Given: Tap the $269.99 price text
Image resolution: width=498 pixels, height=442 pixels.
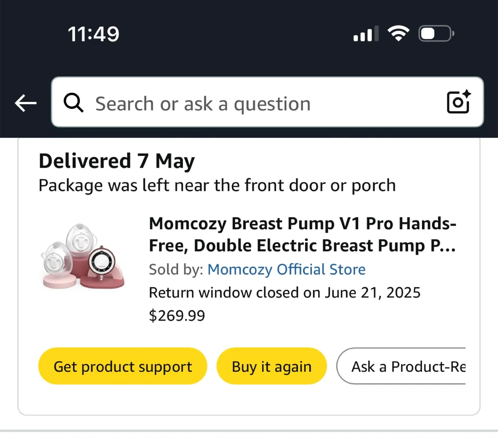Looking at the screenshot, I should pyautogui.click(x=177, y=315).
